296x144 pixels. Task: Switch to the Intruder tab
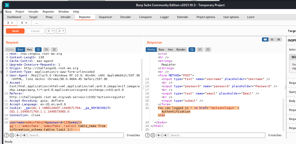click(66, 17)
